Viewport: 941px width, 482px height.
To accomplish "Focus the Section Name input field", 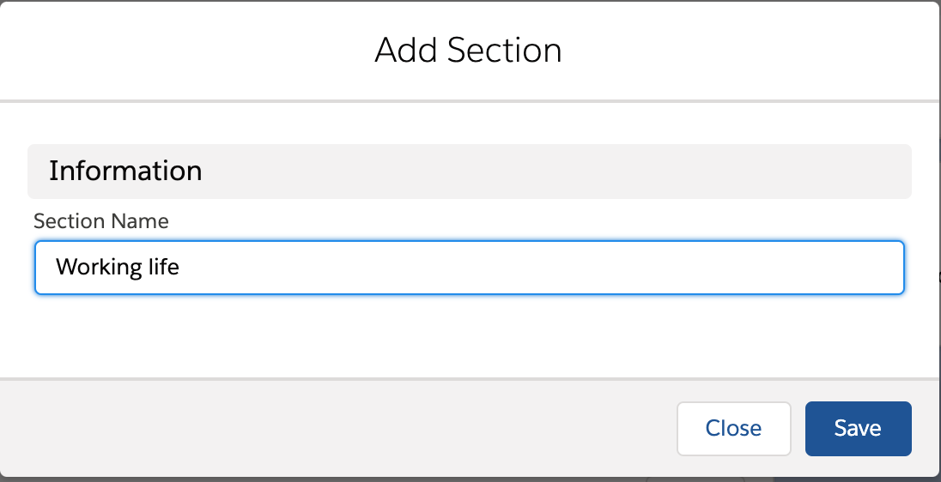I will 469,268.
